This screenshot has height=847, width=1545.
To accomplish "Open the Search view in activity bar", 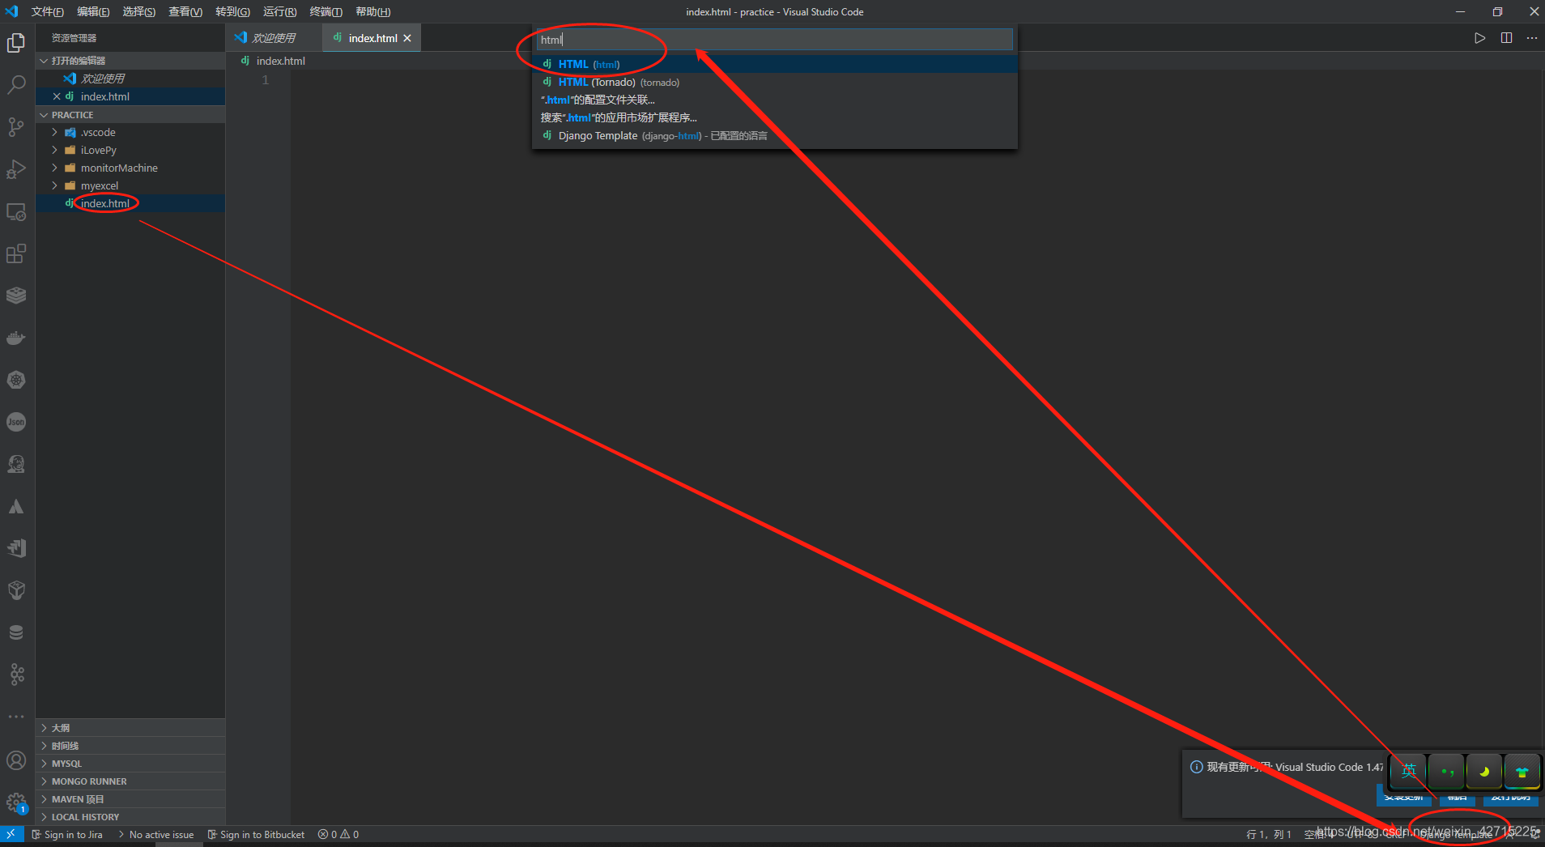I will [x=16, y=85].
